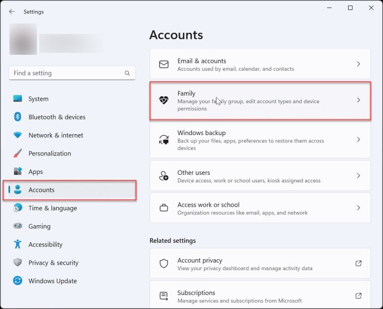Open Account privacy dashboard
The height and width of the screenshot is (309, 383).
260,263
